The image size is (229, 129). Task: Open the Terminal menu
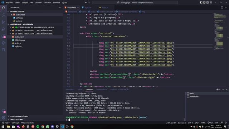point(57,3)
